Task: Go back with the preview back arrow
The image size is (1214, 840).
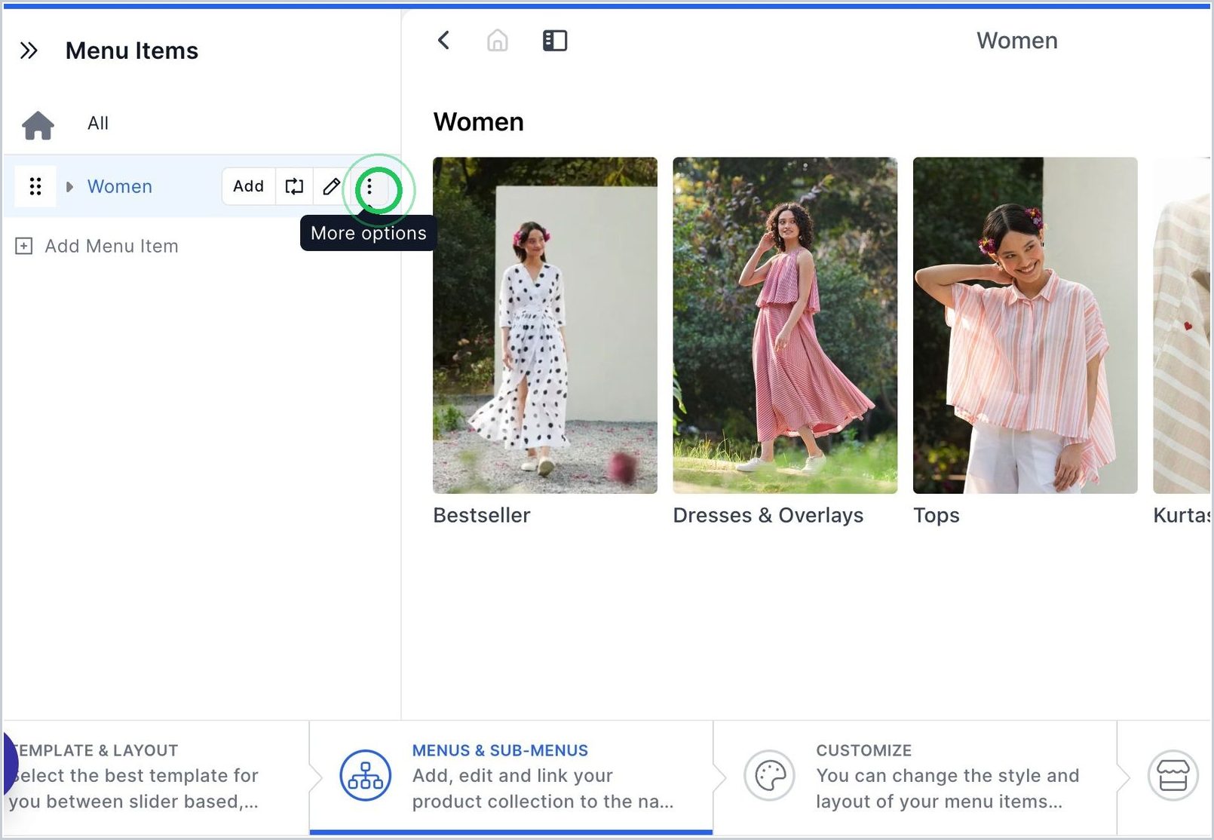Action: [x=443, y=40]
